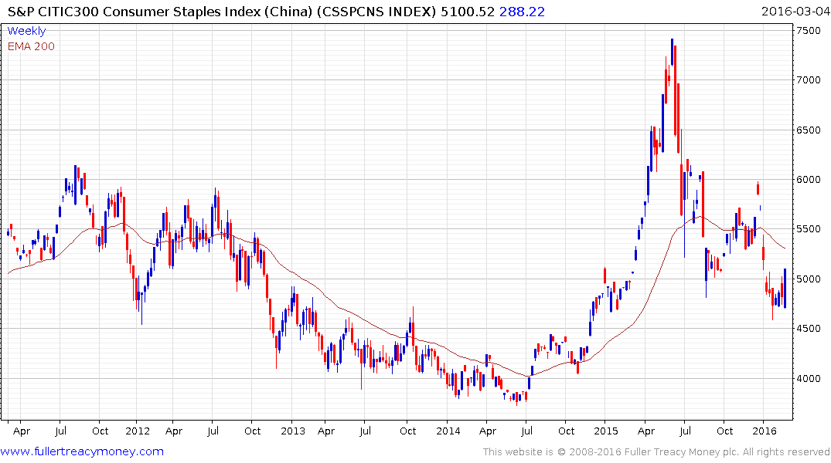Screen dimensions: 831x463
Task: Click the 5500 y-axis label
Action: [x=809, y=229]
